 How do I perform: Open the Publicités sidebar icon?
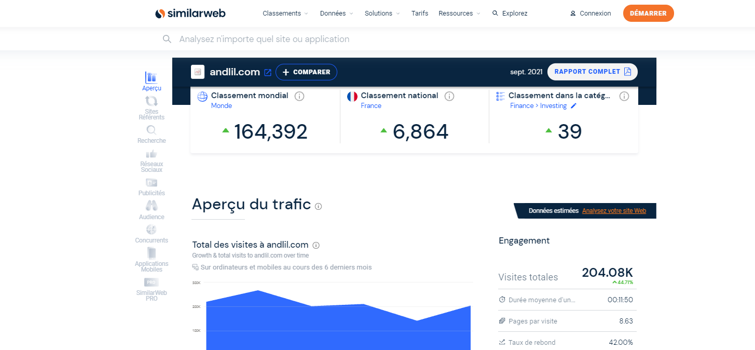click(152, 182)
